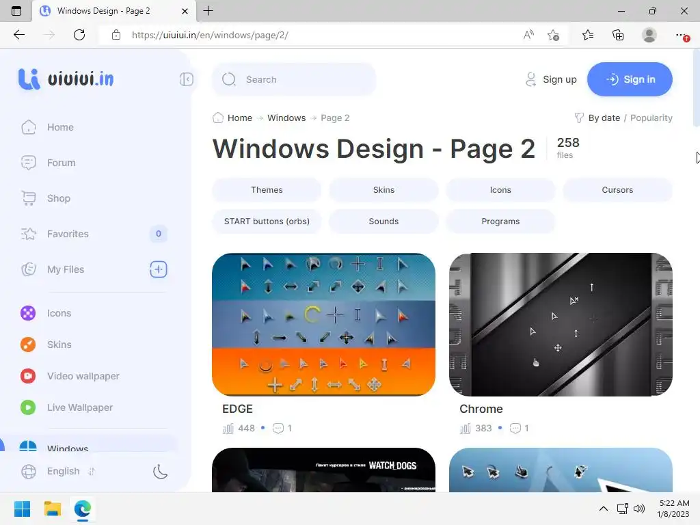700x525 pixels.
Task: Open the Windows Start menu
Action: click(x=22, y=509)
